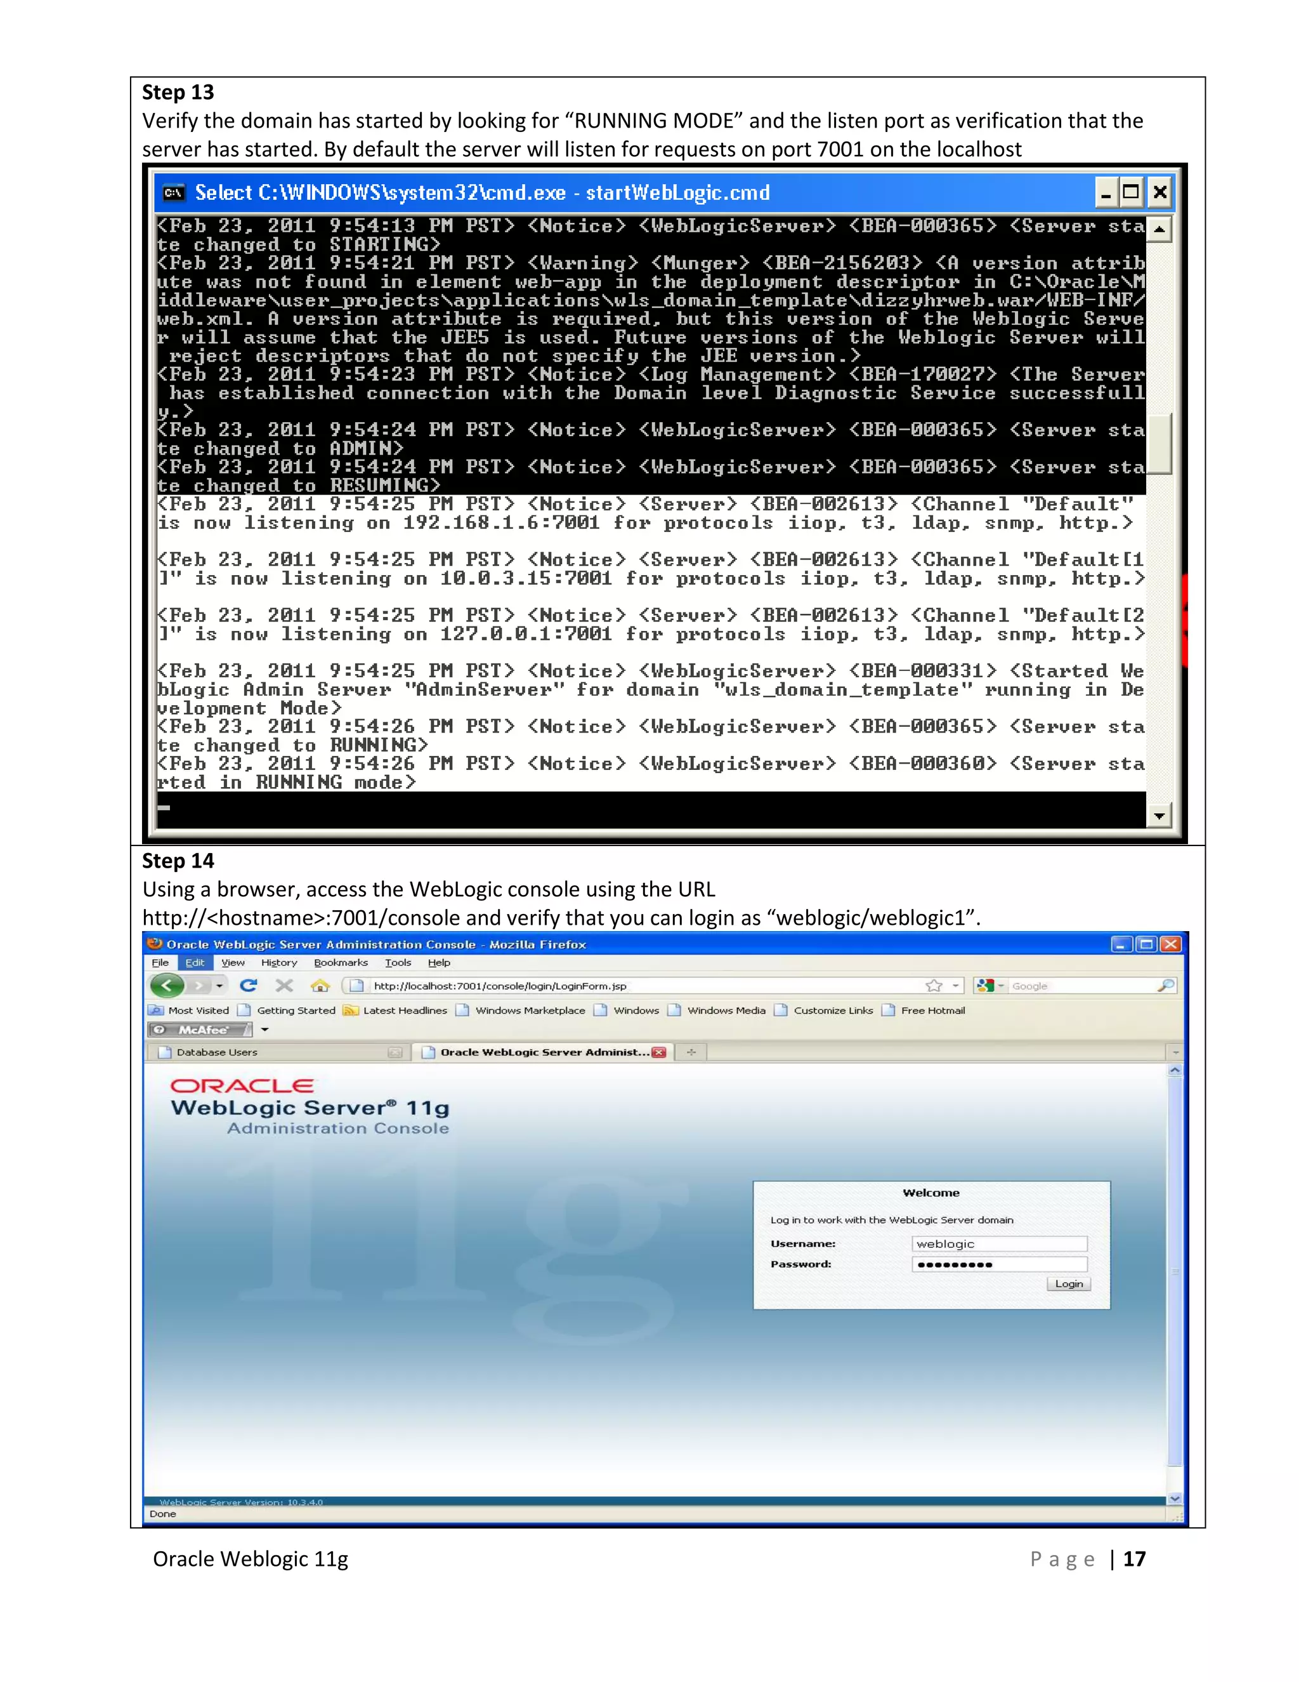Open the Windows bookmark in bookmarks toolbar
Viewport: 1299px width, 1682px height.
click(627, 1010)
